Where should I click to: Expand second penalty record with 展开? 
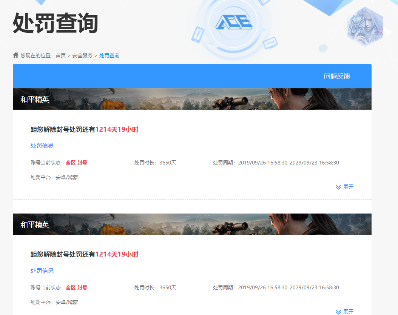coord(344,312)
